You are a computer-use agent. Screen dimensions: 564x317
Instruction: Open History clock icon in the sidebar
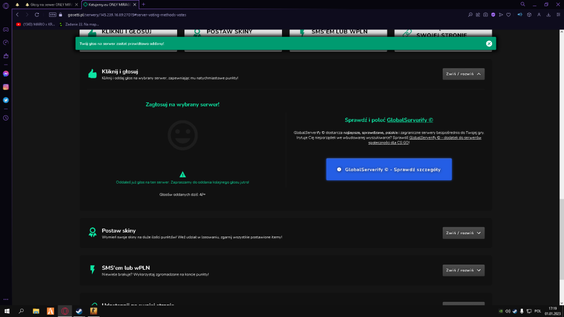tap(6, 118)
